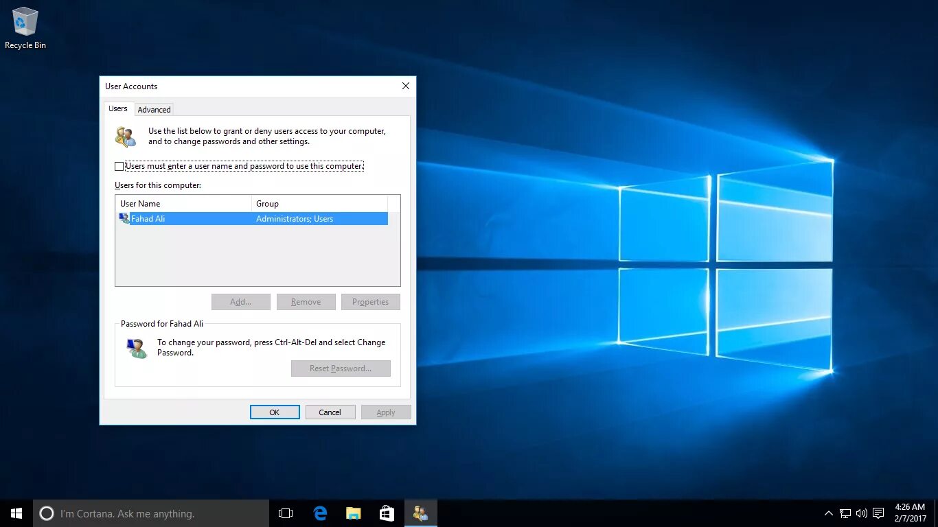Sort by the Group column header
Screen dimensions: 938x527
click(x=319, y=204)
